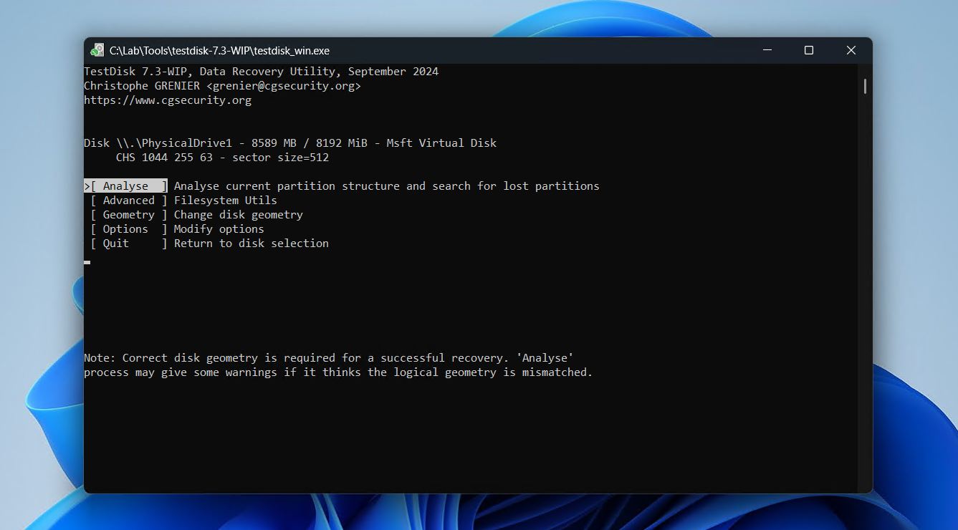The height and width of the screenshot is (530, 958).
Task: Click the scrollbar track below the thumb
Action: tap(865, 286)
